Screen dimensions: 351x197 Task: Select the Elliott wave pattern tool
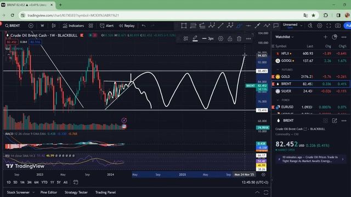point(230,26)
